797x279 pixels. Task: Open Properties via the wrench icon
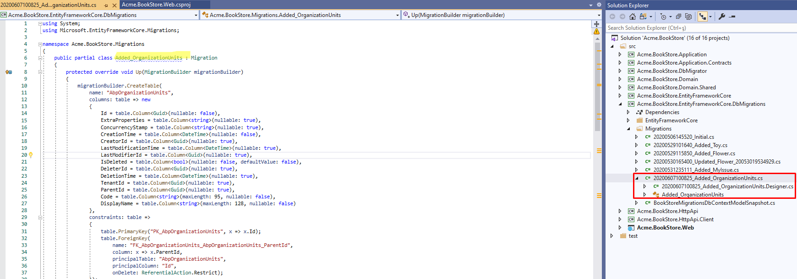pos(722,16)
